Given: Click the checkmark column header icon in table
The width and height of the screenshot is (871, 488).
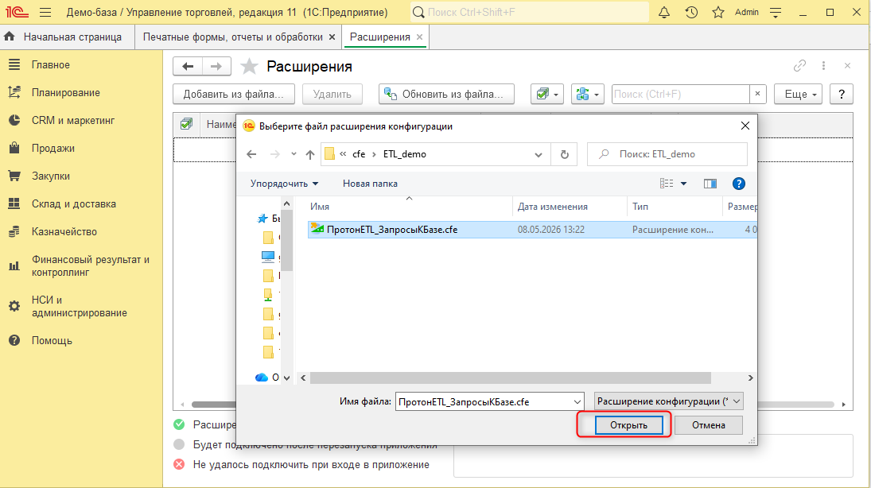Looking at the screenshot, I should [186, 124].
